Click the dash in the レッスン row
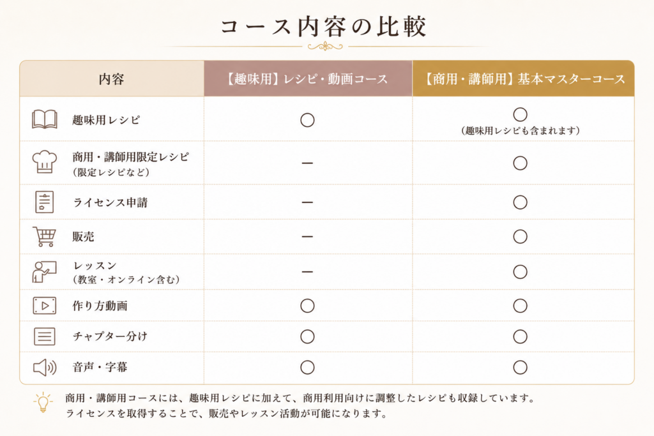 [307, 272]
